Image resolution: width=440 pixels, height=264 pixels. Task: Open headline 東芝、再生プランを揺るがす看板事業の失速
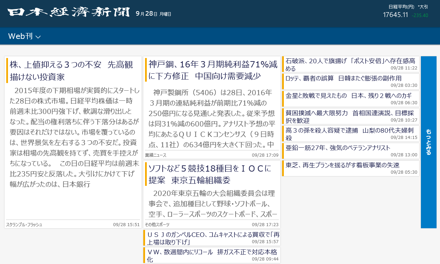tap(350, 168)
